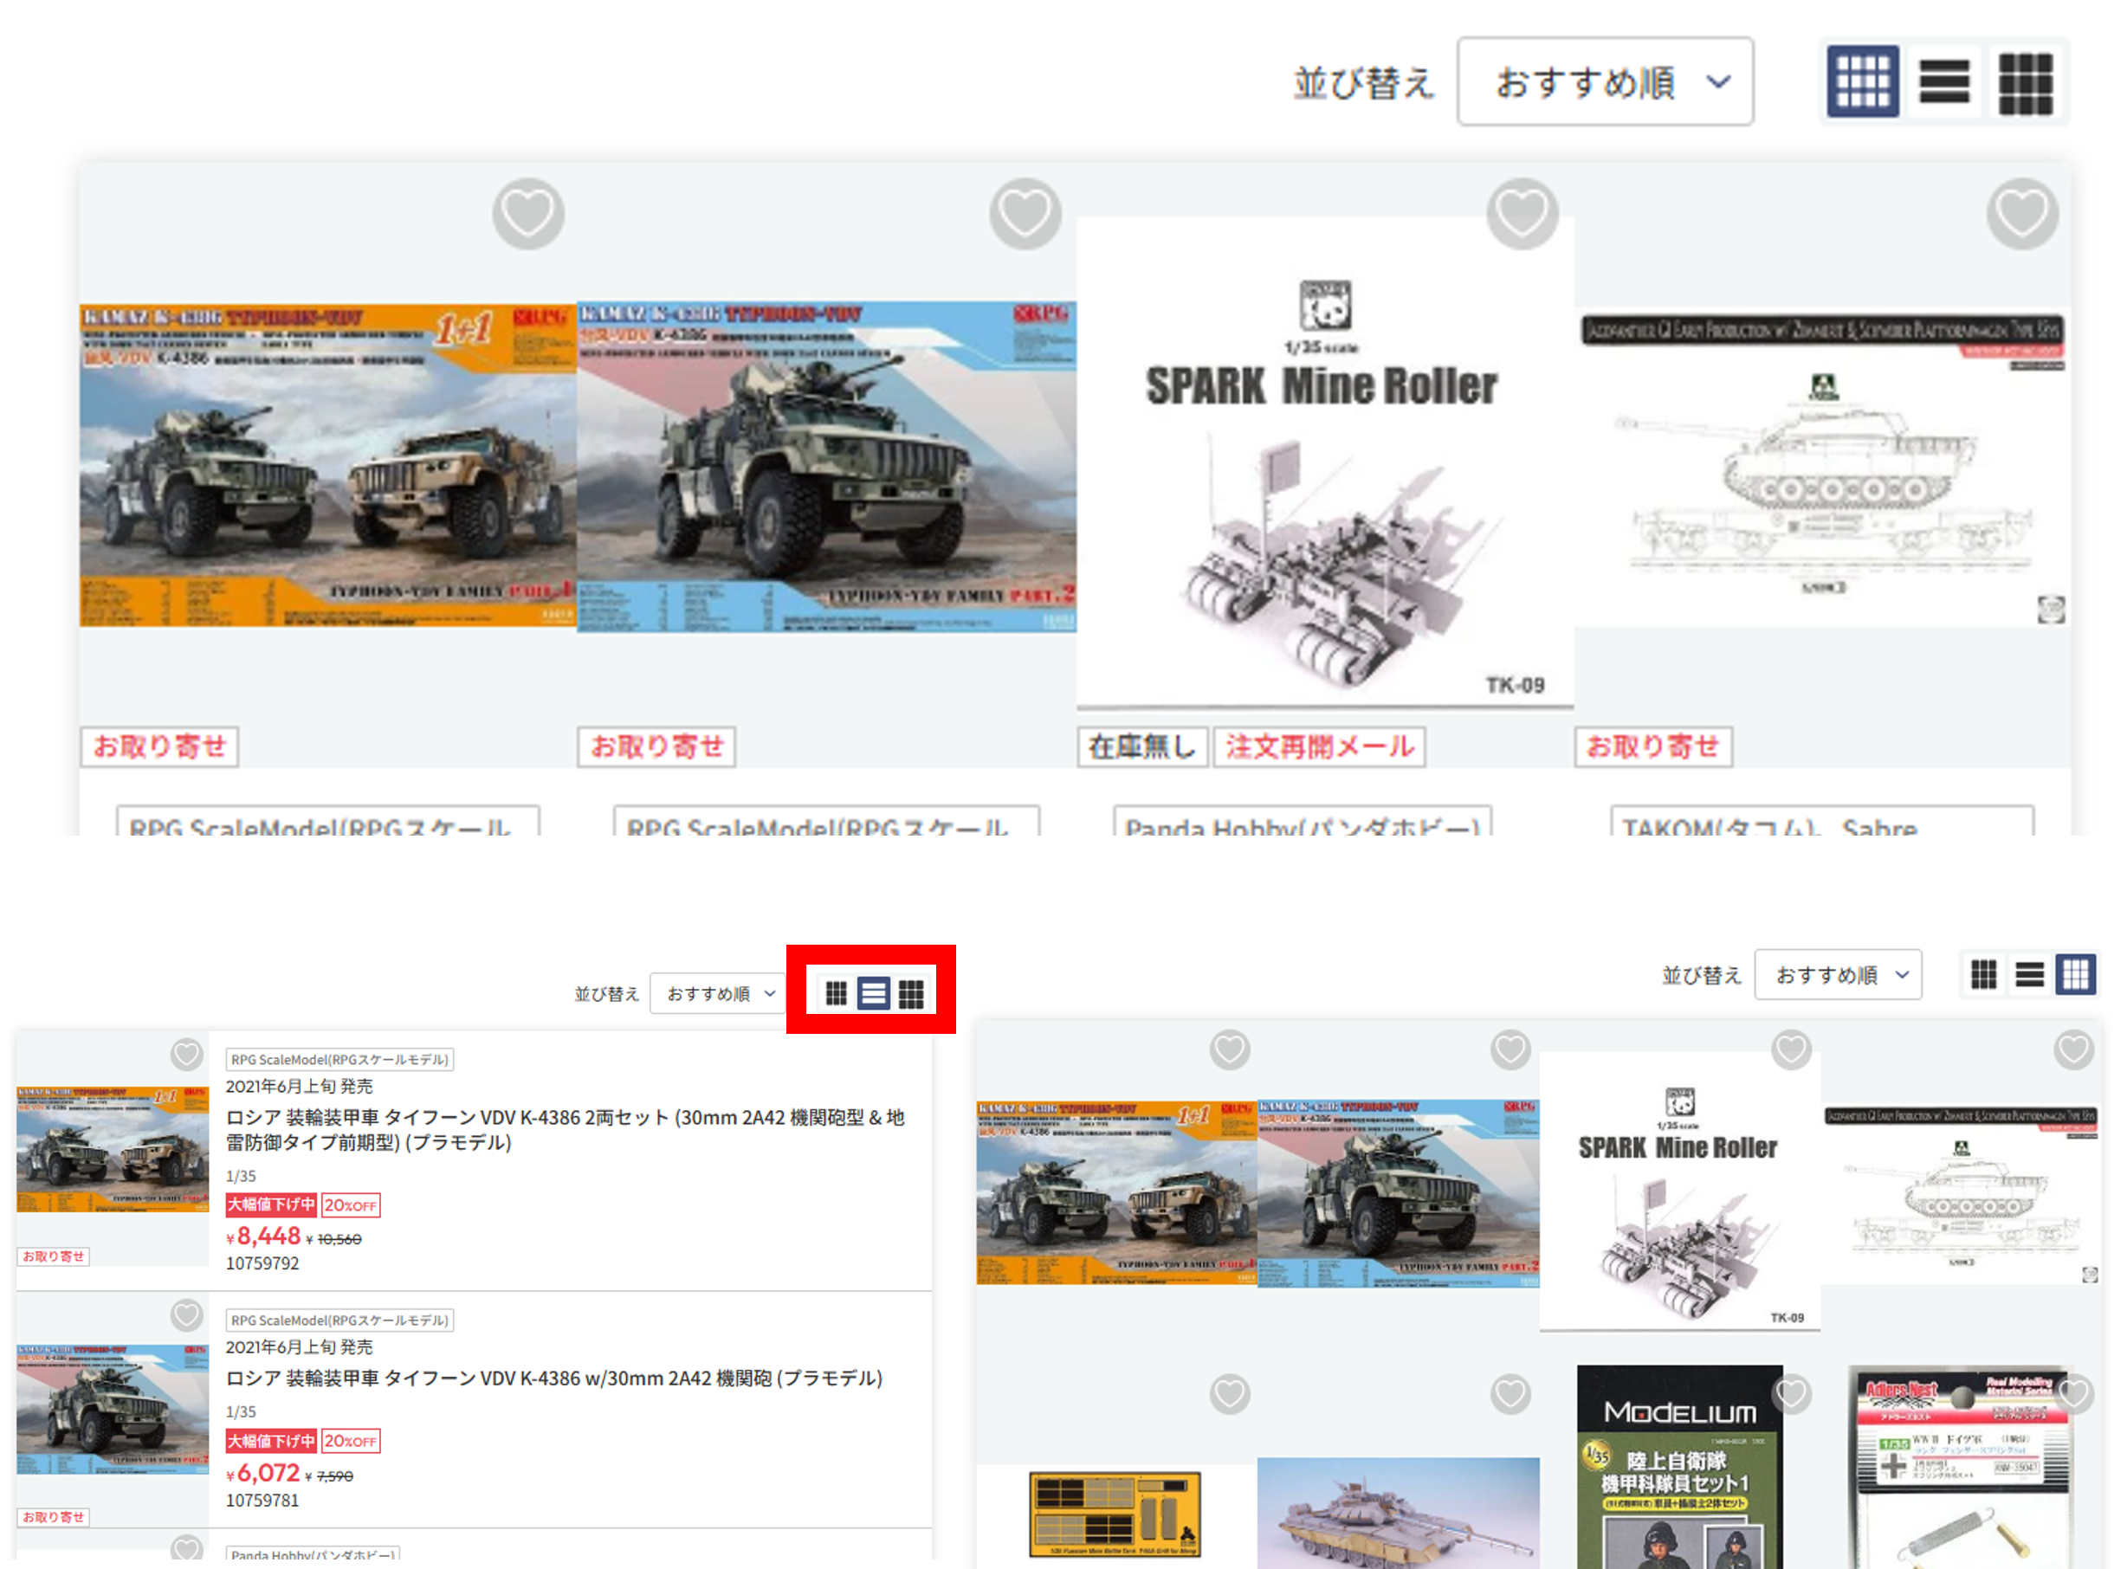This screenshot has width=2127, height=1569.
Task: Favorite the SPARK Mine Roller in the small grid panel
Action: tap(1792, 1049)
